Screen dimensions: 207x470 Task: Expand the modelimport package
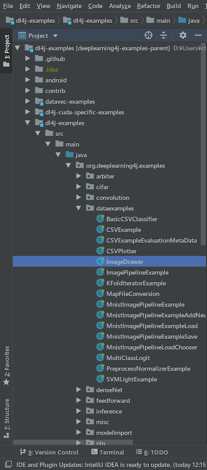(79, 433)
